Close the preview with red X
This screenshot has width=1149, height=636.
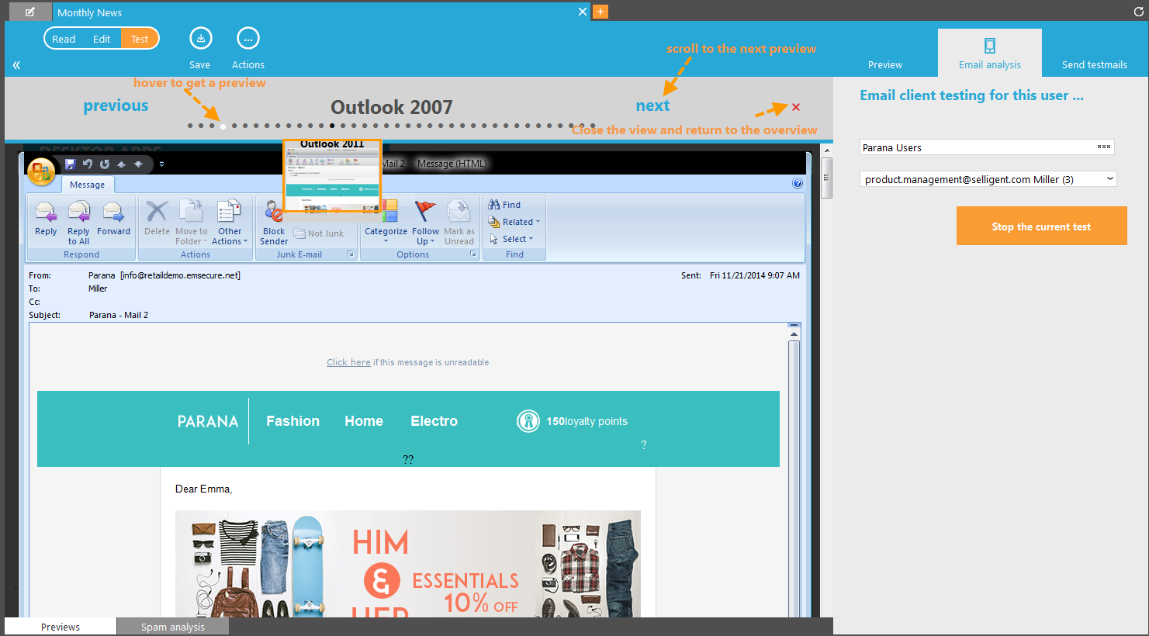(796, 107)
